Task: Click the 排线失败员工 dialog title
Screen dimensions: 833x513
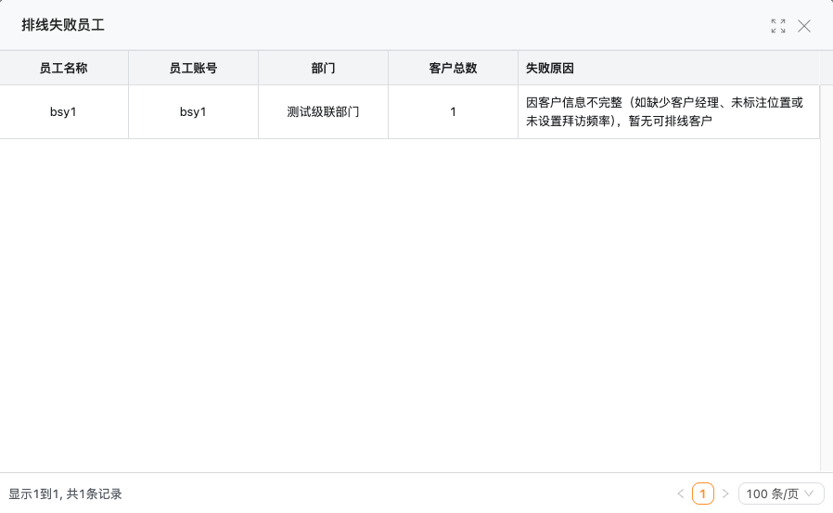Action: point(63,26)
